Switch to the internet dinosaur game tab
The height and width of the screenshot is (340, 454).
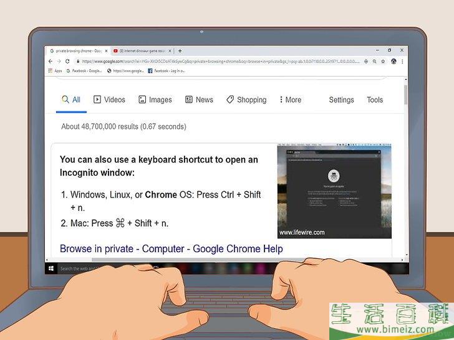click(x=142, y=51)
